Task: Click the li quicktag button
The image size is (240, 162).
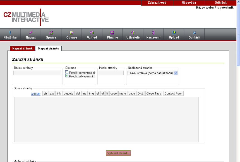Action: pyautogui.click(x=107, y=94)
